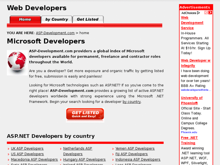Open Free .NET Training ad link
The image size is (220, 165).
pos(189,140)
